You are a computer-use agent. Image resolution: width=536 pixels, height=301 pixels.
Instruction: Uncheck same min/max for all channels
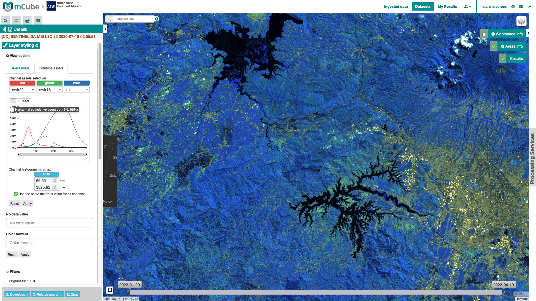[16, 194]
